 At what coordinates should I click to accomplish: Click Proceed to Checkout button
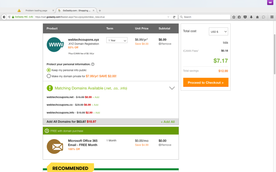pyautogui.click(x=206, y=83)
